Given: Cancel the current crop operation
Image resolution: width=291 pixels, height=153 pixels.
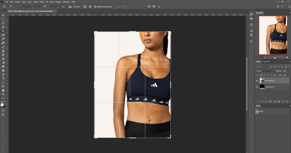Looking at the screenshot, I should (x=154, y=6).
